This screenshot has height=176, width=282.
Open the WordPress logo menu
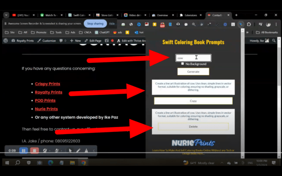6,40
